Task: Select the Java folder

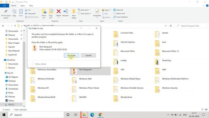Action: click(160, 44)
